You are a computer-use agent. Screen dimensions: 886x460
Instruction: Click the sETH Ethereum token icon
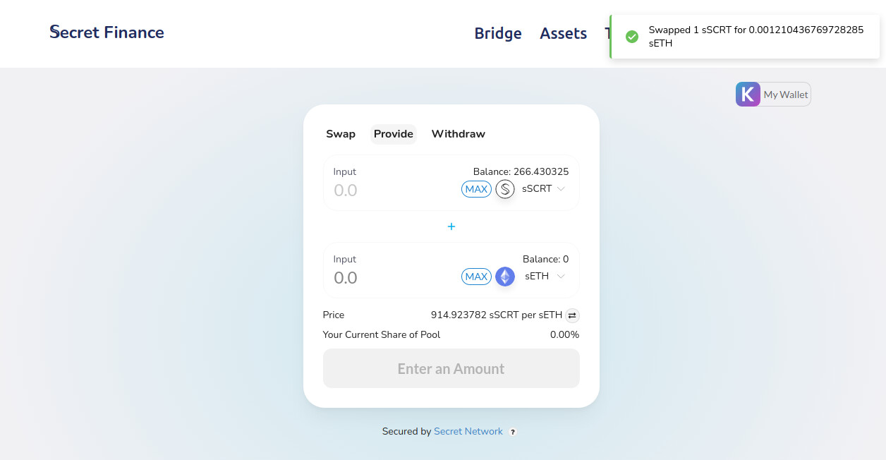pyautogui.click(x=505, y=277)
